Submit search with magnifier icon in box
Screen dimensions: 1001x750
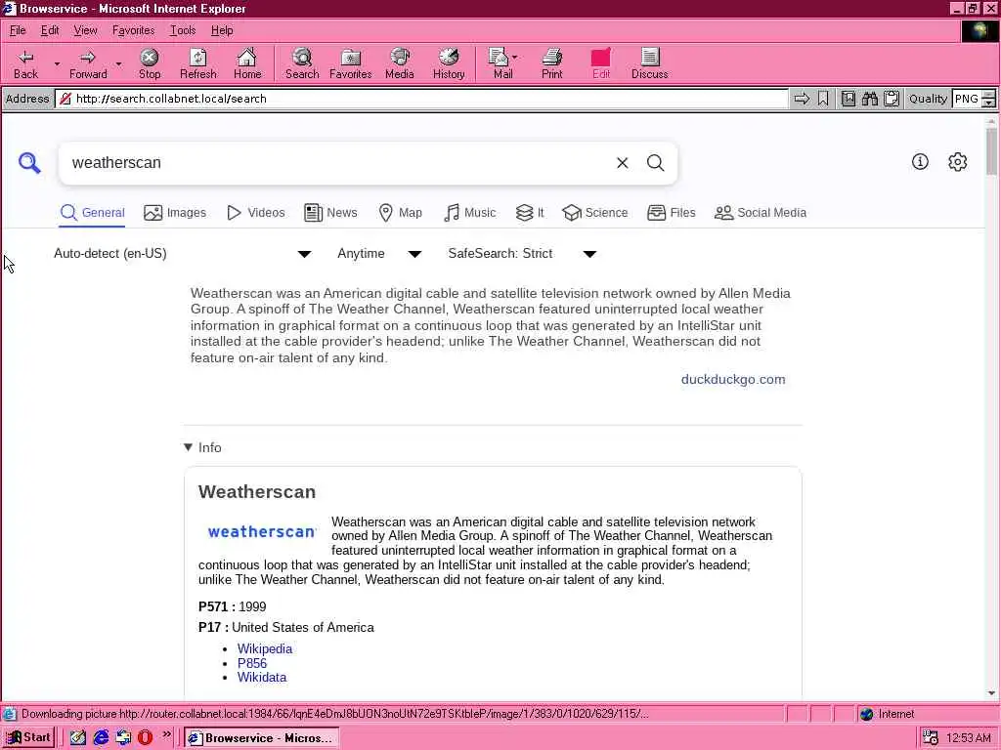[x=656, y=163]
